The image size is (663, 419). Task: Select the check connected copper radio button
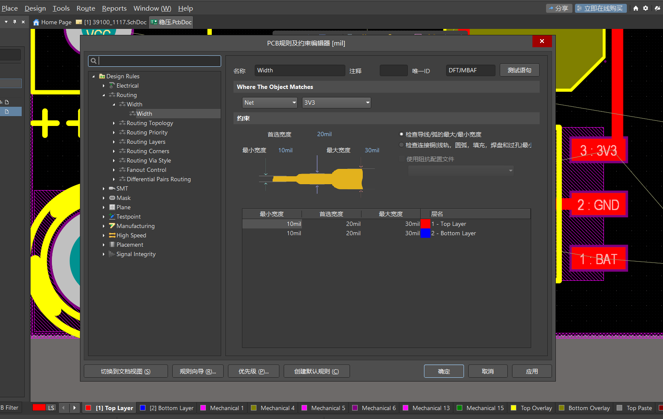401,145
